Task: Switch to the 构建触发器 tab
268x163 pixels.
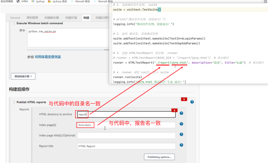Action: pyautogui.click(x=52, y=17)
